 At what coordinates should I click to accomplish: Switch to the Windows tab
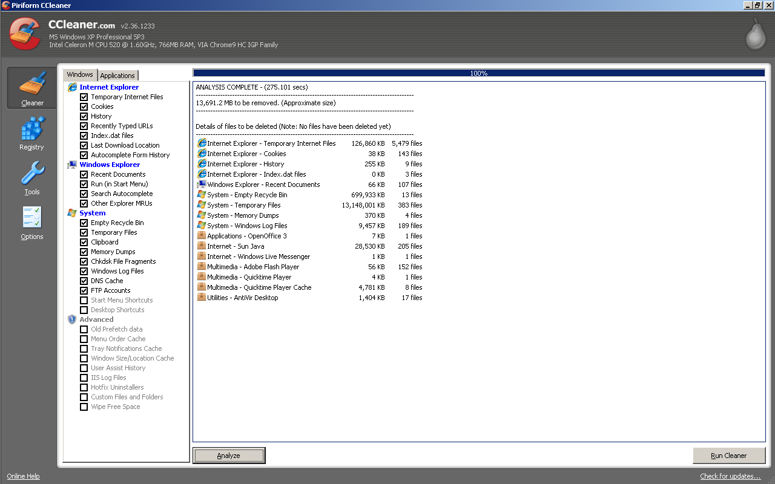[80, 75]
